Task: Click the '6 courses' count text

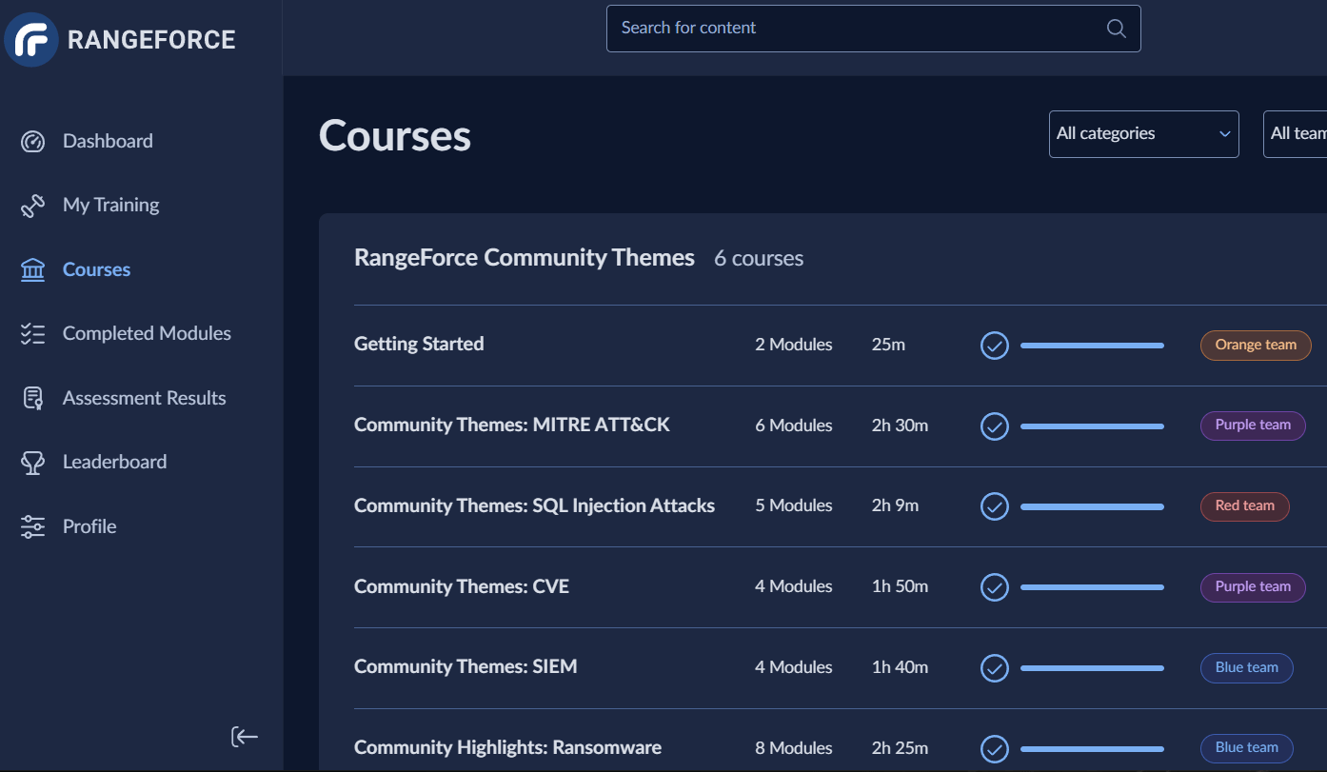Action: coord(759,259)
